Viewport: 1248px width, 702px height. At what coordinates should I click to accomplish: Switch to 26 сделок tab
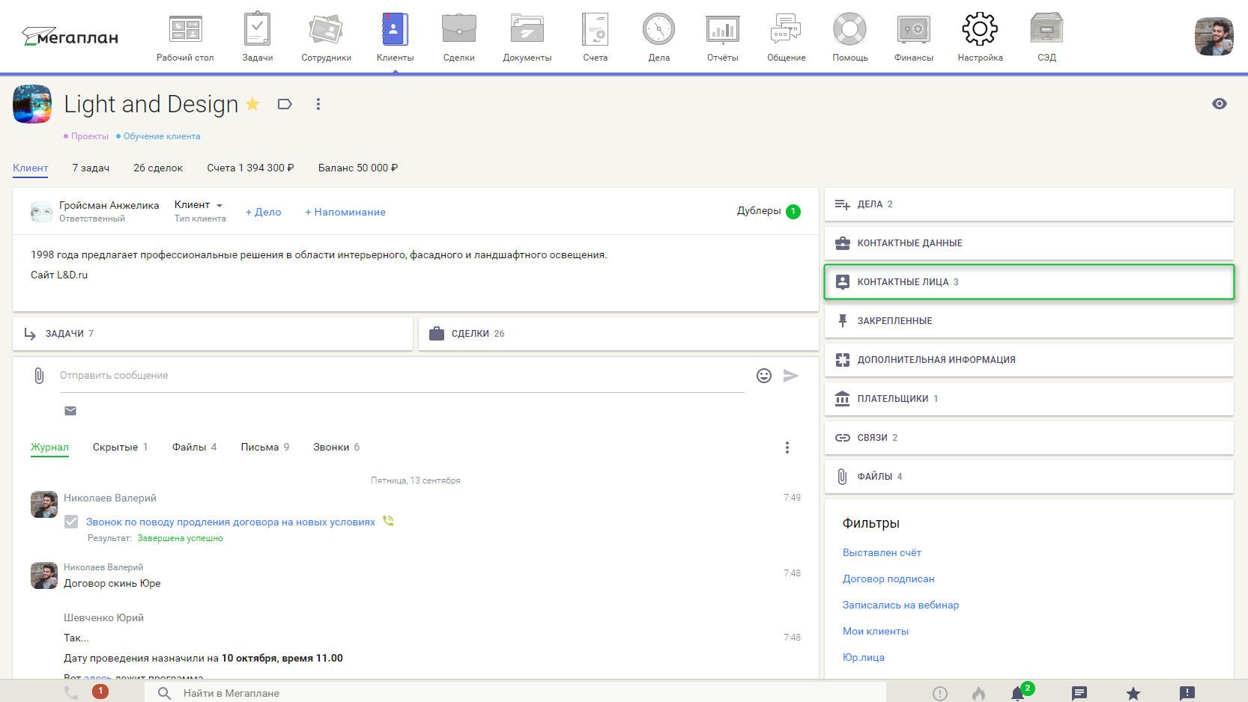[158, 168]
